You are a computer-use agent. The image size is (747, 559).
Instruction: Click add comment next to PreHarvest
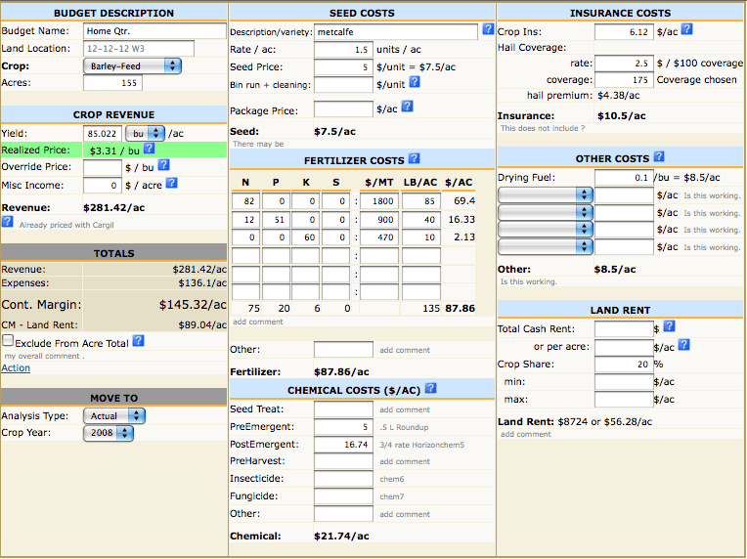pos(405,461)
